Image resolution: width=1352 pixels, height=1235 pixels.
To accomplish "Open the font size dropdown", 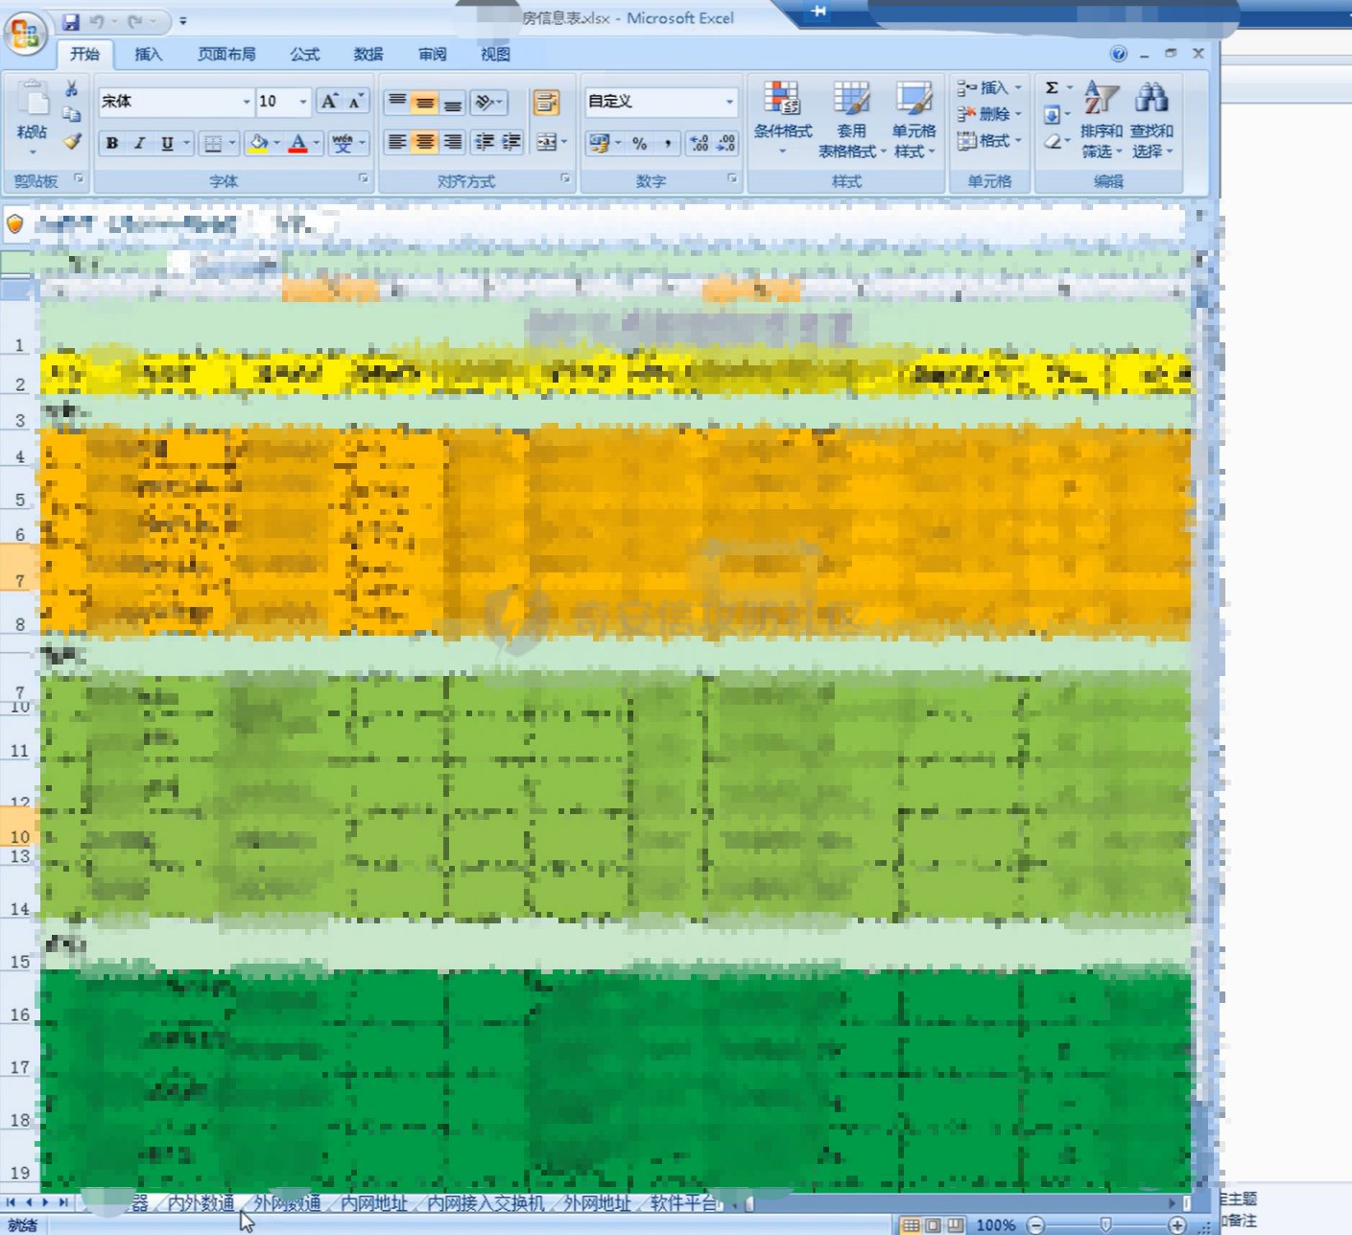I will (303, 102).
